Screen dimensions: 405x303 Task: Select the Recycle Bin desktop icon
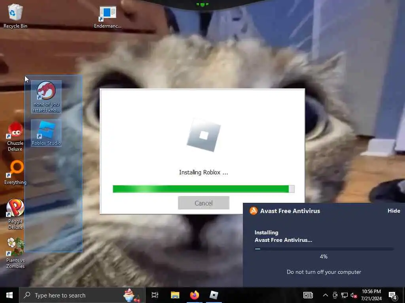point(15,16)
